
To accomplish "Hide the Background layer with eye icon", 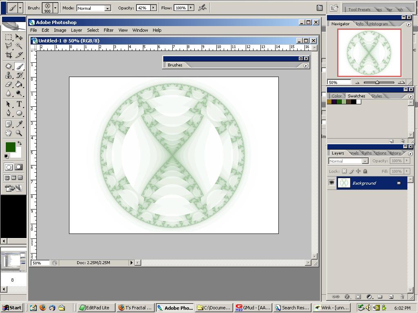I will (331, 183).
